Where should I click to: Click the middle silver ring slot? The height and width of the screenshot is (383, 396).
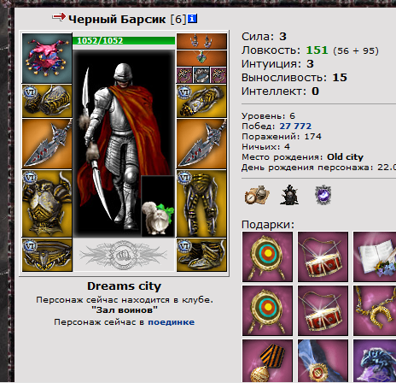pos(201,75)
